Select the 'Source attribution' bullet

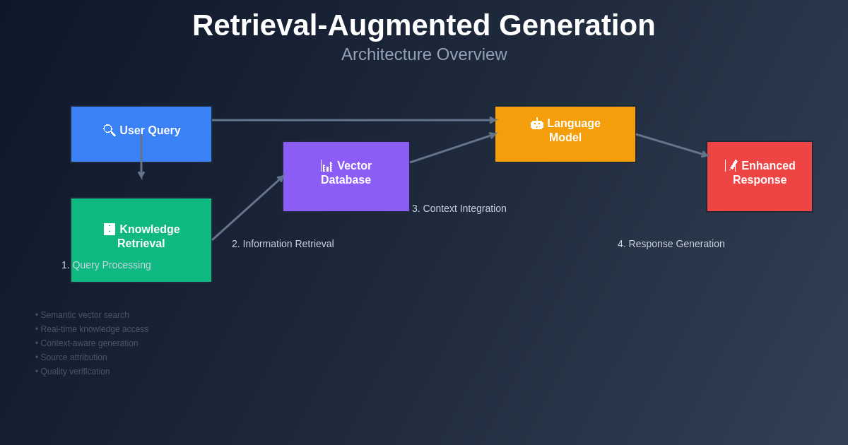pyautogui.click(x=71, y=357)
